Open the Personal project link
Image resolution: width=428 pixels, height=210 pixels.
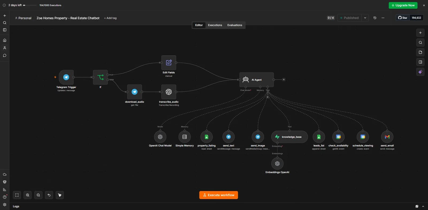pyautogui.click(x=23, y=18)
